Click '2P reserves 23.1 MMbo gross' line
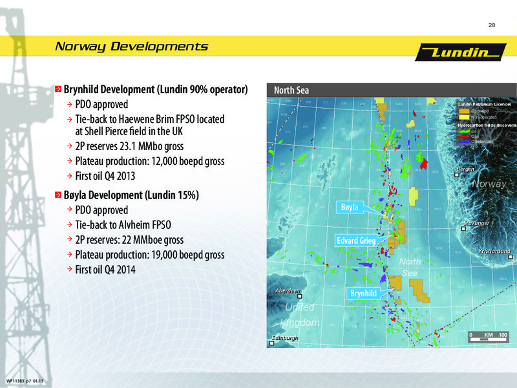 129,146
